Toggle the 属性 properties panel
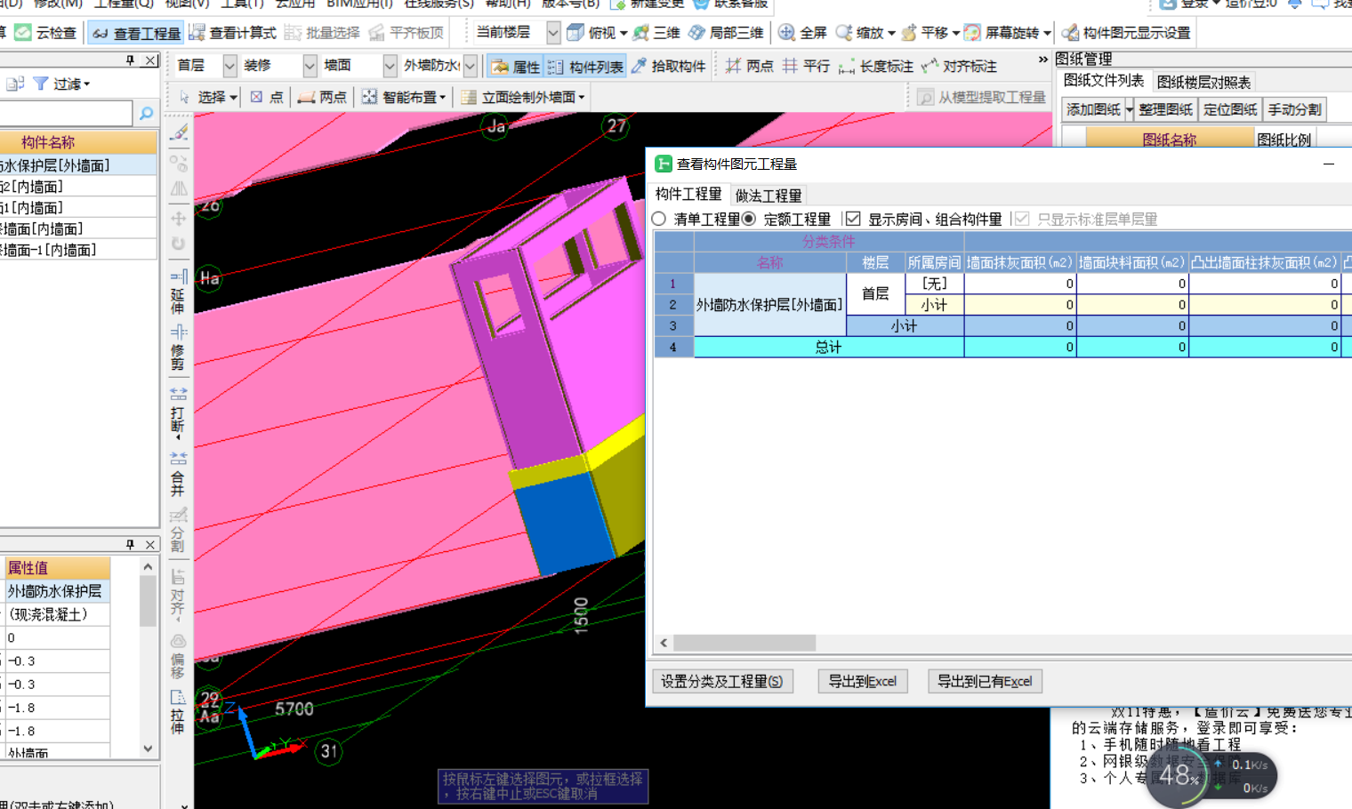The width and height of the screenshot is (1352, 809). 515,67
